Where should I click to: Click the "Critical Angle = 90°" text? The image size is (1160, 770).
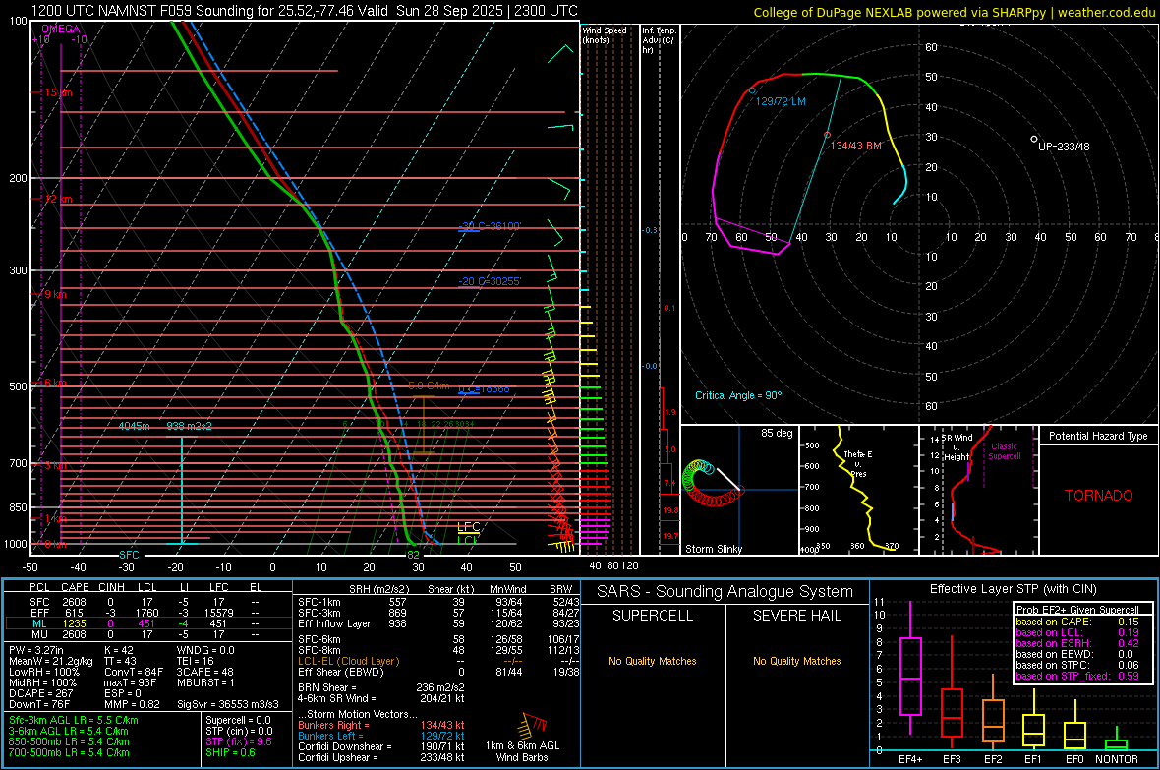point(738,396)
